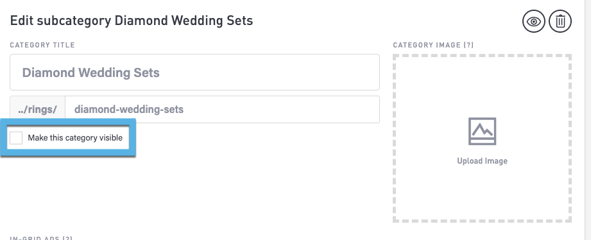Click the vertical scrollbar at right edge
The image size is (591, 240).
pyautogui.click(x=588, y=120)
